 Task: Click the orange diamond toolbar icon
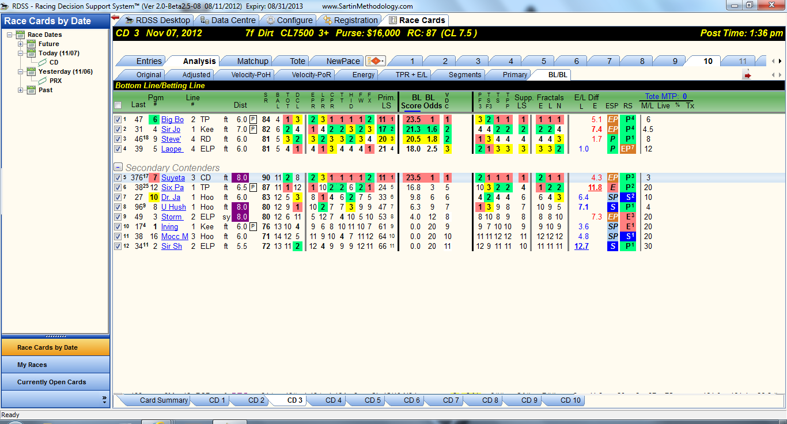coord(376,61)
